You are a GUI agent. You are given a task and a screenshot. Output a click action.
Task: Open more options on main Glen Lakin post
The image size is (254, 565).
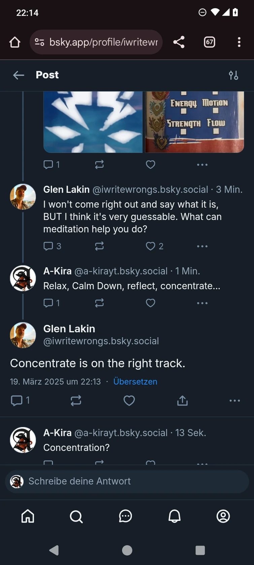[x=234, y=400]
